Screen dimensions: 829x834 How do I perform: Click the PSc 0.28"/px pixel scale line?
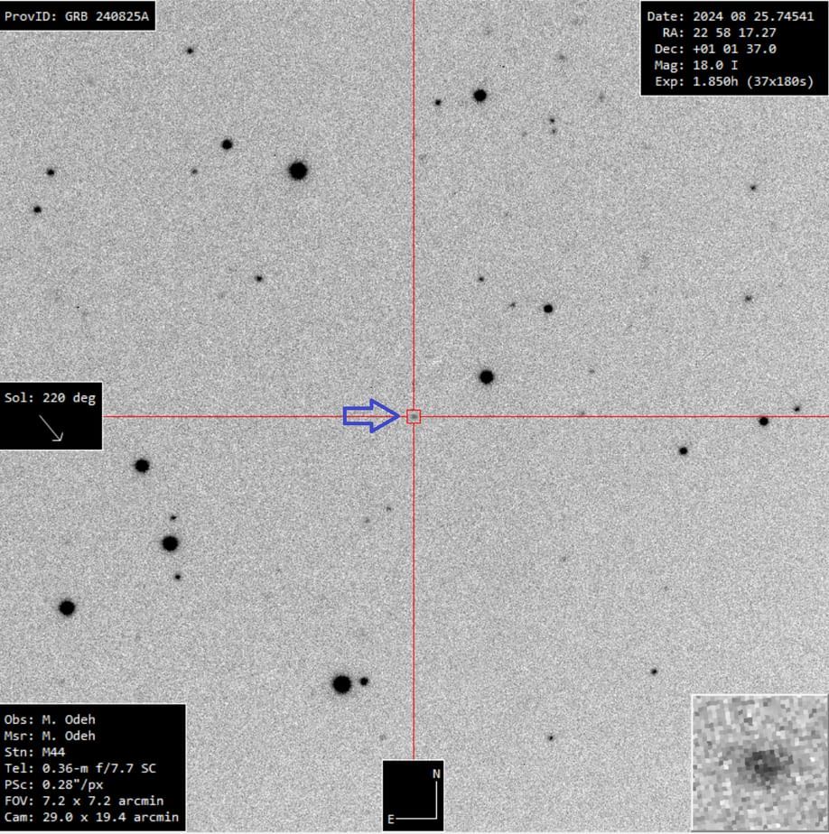[53, 784]
